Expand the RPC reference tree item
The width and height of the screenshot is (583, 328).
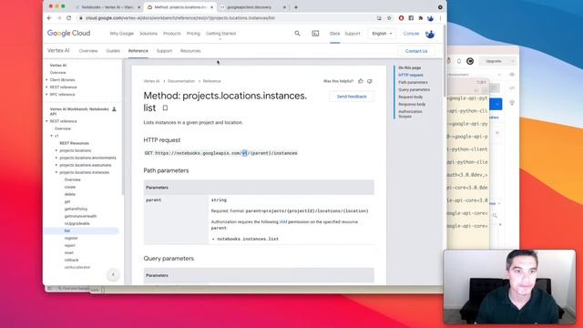click(46, 95)
